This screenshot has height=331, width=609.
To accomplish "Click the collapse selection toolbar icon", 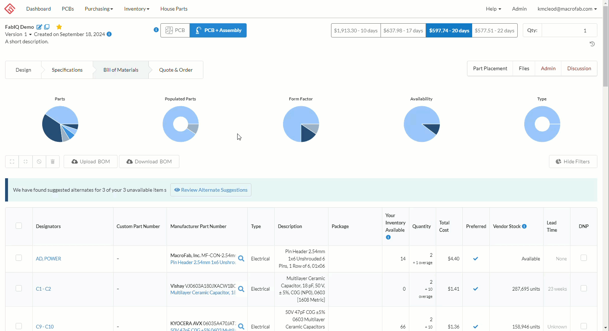I will coord(25,161).
